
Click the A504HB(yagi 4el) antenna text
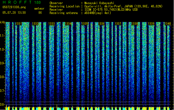click(98, 13)
